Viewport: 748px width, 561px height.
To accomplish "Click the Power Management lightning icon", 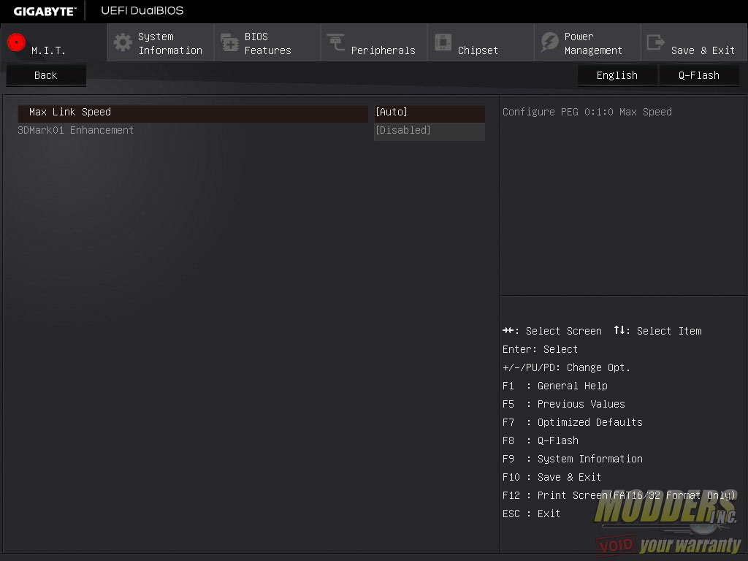I will [x=549, y=42].
